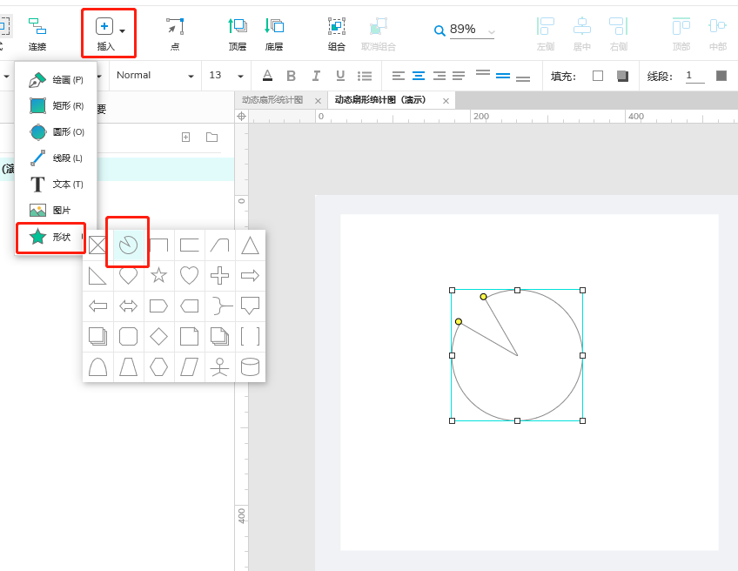The image size is (738, 571).
Task: Toggle bold text formatting
Action: (292, 76)
